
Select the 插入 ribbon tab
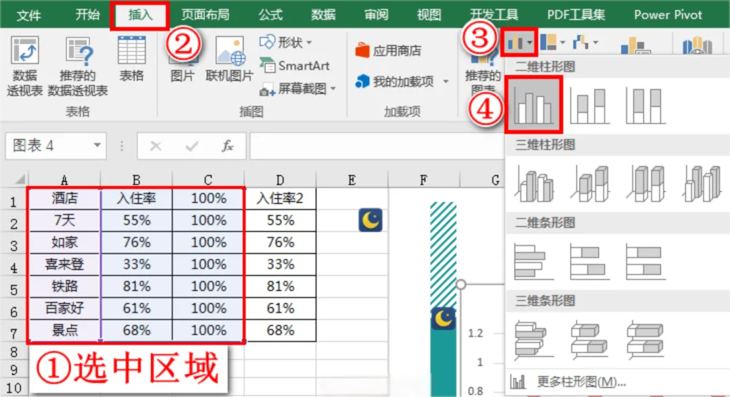140,15
